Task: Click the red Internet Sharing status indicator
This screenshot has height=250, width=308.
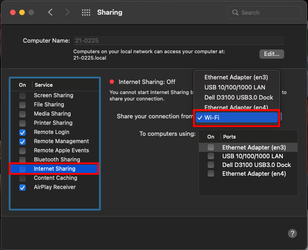Action: click(x=112, y=82)
